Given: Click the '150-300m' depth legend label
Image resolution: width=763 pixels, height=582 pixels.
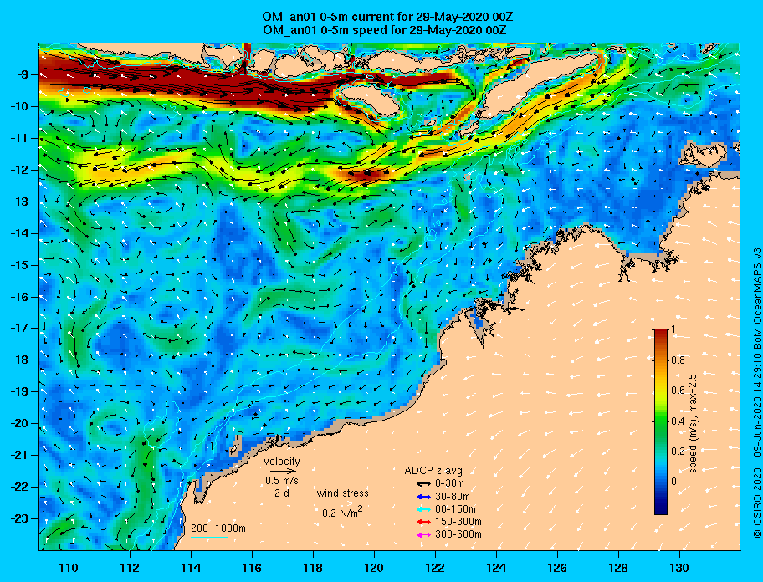Looking at the screenshot, I should 458,522.
